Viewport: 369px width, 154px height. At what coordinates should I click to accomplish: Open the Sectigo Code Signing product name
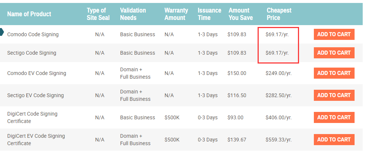[32, 53]
